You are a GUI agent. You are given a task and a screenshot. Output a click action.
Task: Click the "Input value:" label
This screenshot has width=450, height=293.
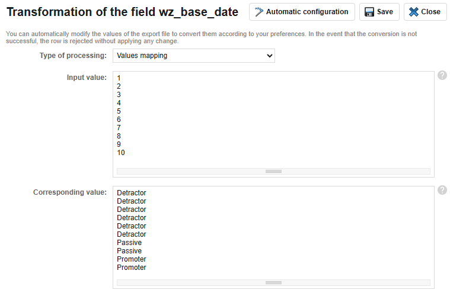coord(87,78)
